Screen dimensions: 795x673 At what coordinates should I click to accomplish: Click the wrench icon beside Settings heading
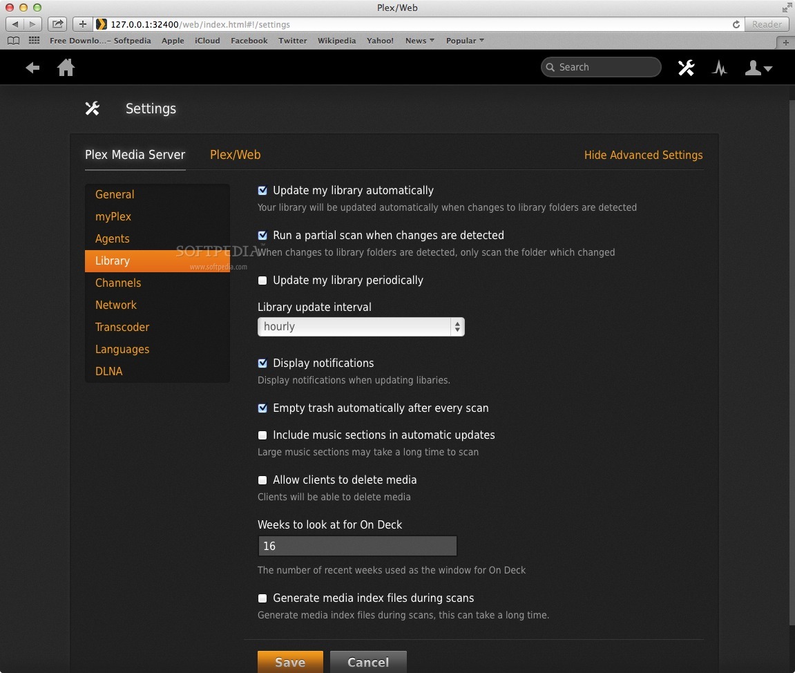(x=93, y=108)
